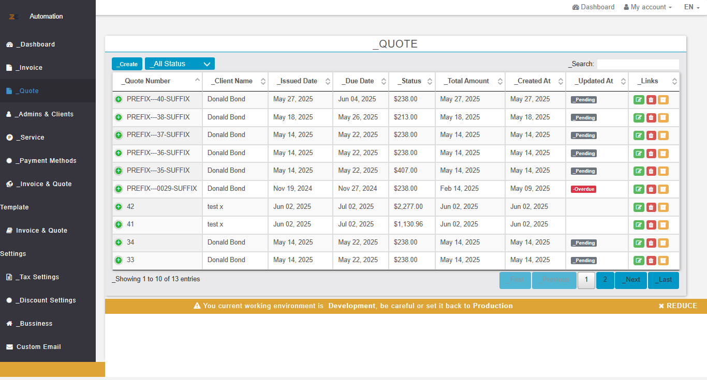
Task: Click the _Dashboard palette icon in the sidebar
Action: click(9, 44)
